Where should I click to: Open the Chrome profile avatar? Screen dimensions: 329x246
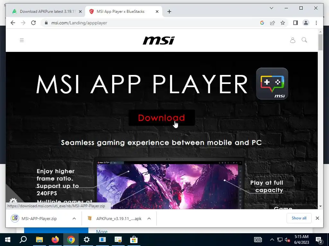306,23
